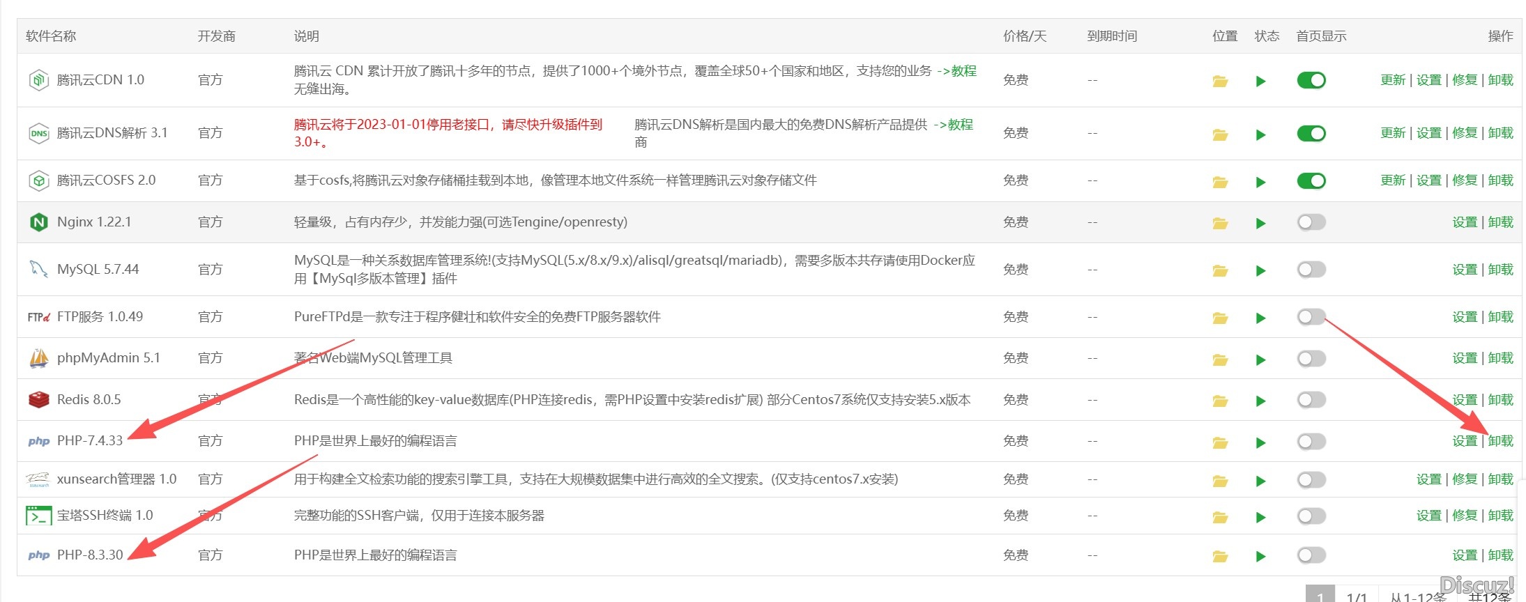Open the Redis 8.0.5 folder location icon
This screenshot has width=1526, height=602.
pyautogui.click(x=1220, y=401)
